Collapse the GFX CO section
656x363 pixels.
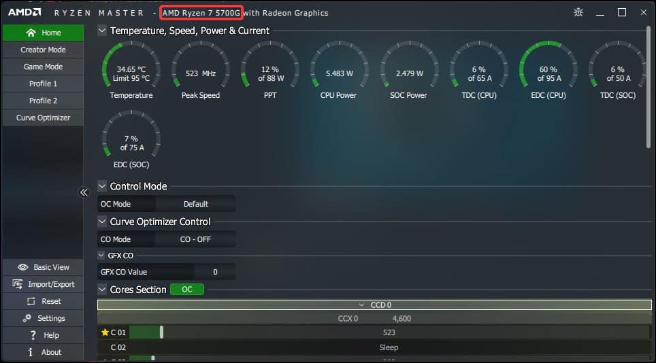tap(101, 255)
